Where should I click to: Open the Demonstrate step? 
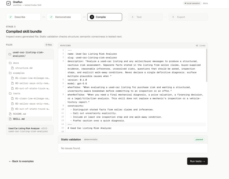(x=64, y=17)
